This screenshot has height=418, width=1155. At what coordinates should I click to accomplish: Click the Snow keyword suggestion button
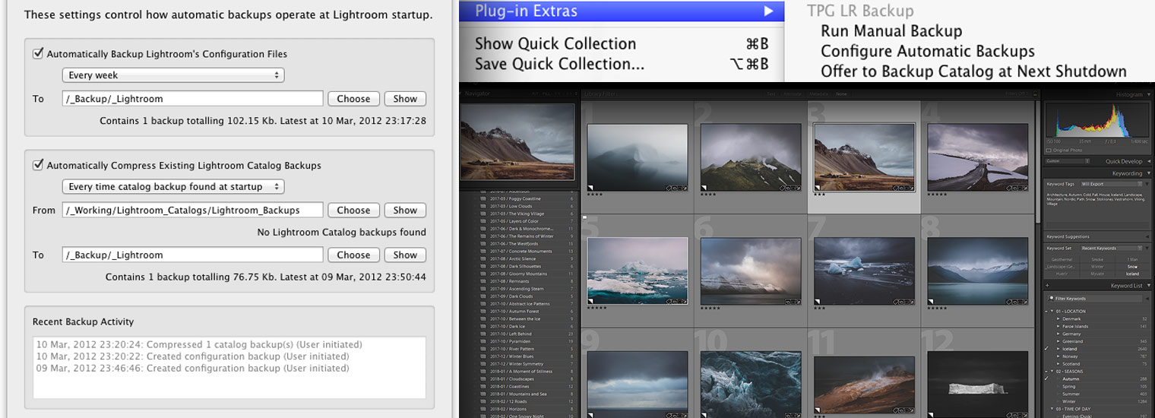click(x=1132, y=267)
